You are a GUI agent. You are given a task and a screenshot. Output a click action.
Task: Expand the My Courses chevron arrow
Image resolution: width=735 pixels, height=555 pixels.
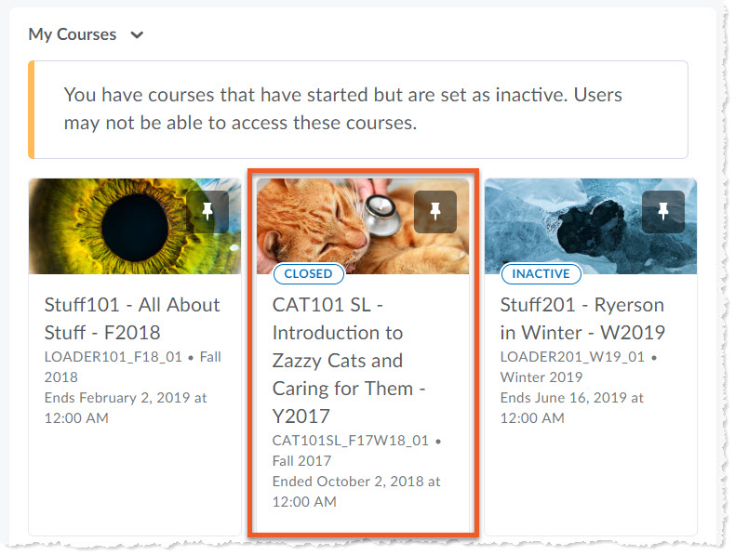coord(138,35)
